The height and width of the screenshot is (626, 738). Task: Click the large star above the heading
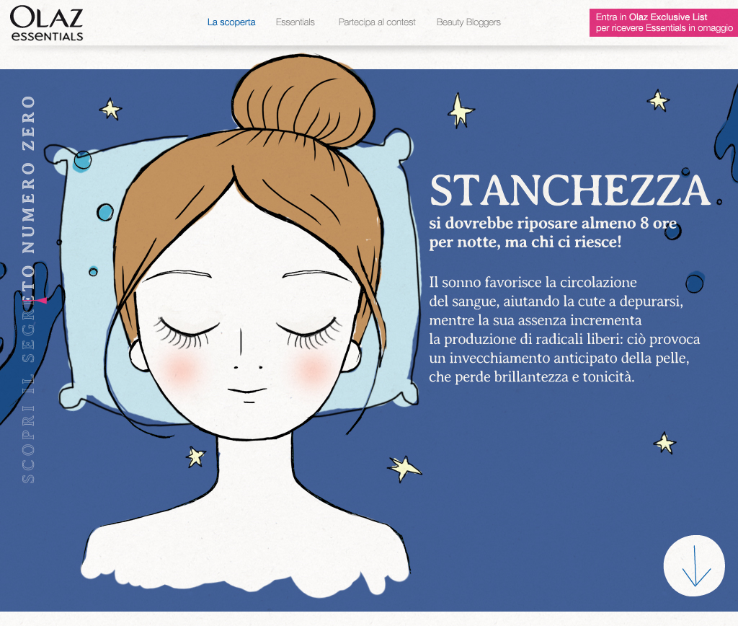(x=460, y=110)
